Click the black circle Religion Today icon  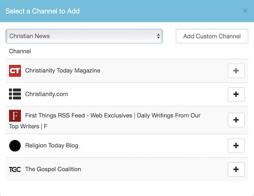15,146
